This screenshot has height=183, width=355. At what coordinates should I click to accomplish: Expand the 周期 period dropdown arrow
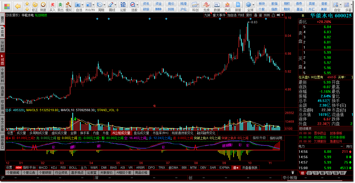(x=105, y=5)
